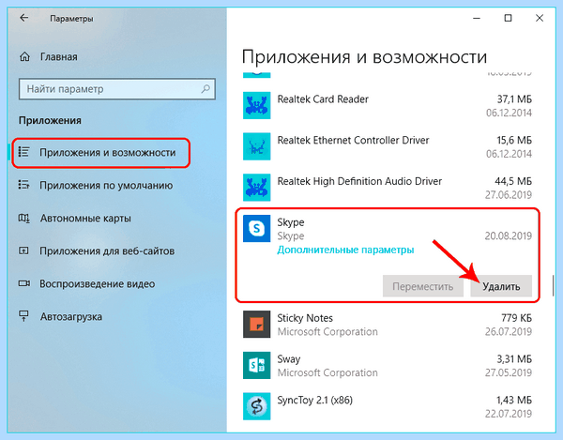Click the Приложения по умолчанию icon
This screenshot has height=440, width=563.
pos(23,185)
